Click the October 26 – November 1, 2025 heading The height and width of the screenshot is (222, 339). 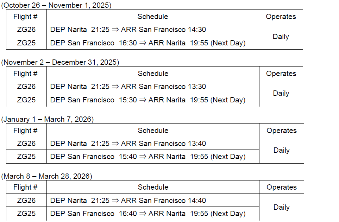coord(56,6)
